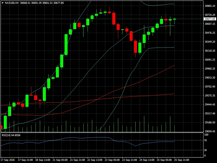Click where the two red moving averages cross
The height and width of the screenshot is (163, 217).
tap(97, 99)
